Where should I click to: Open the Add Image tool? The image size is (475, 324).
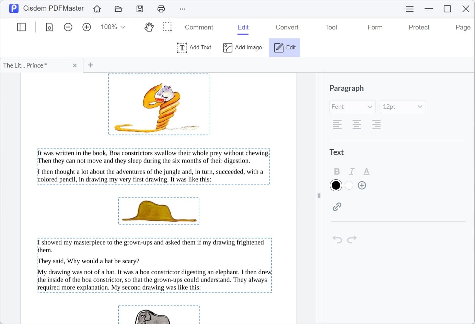coord(242,47)
